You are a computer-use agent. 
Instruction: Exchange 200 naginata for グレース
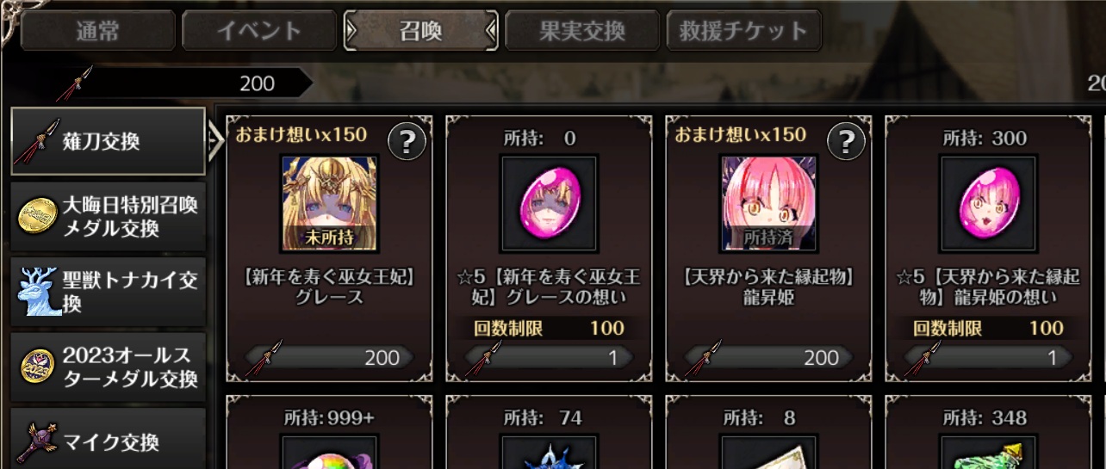pyautogui.click(x=329, y=358)
